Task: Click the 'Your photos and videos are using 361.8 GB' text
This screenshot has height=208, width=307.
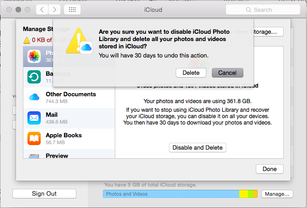Action: [198, 101]
